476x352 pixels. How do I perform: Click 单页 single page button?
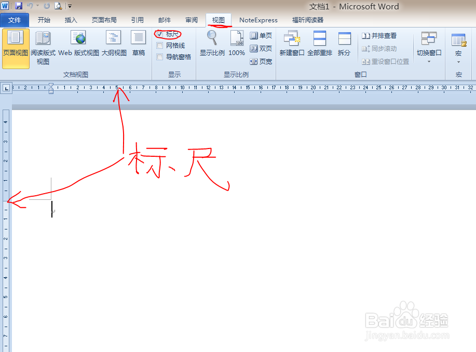point(261,35)
